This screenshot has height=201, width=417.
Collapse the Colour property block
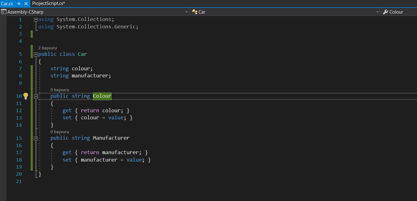36,96
